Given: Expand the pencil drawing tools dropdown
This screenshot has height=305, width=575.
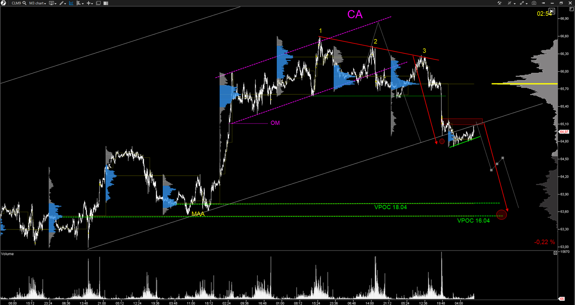Looking at the screenshot, I should click(63, 3).
